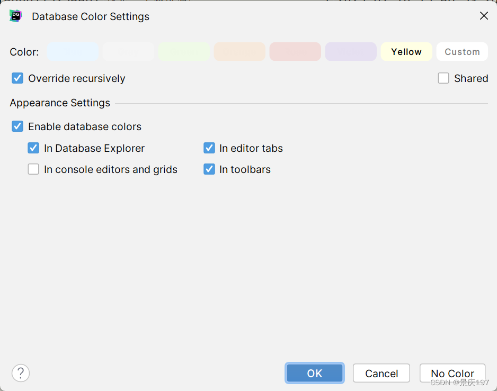The height and width of the screenshot is (391, 497).
Task: Toggle Override recursively checkbox
Action: coord(18,78)
